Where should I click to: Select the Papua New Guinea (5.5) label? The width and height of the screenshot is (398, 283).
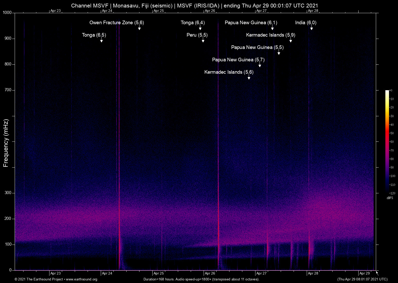257,47
